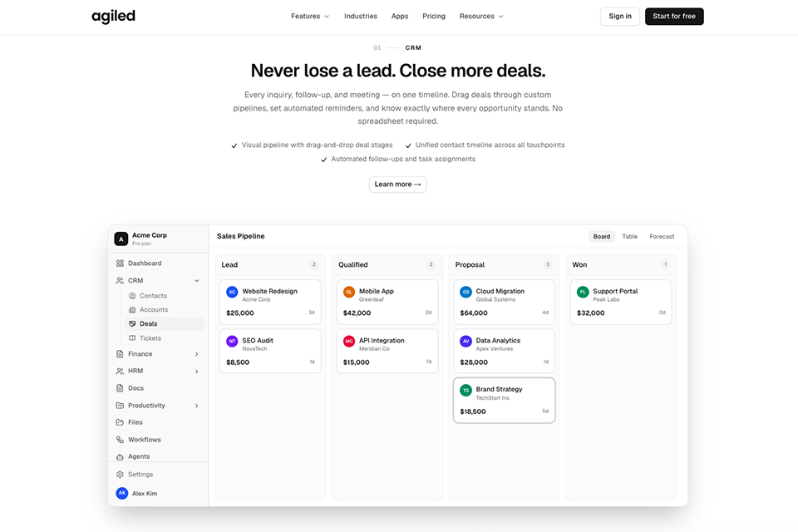Click the HRM people icon

pyautogui.click(x=120, y=371)
